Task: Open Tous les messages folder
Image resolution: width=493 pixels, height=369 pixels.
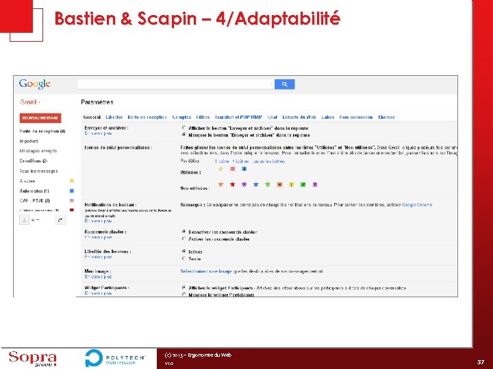Action: click(38, 171)
